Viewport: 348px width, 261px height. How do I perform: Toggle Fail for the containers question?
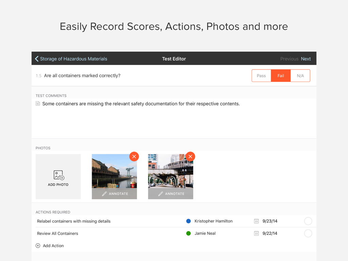pyautogui.click(x=280, y=75)
